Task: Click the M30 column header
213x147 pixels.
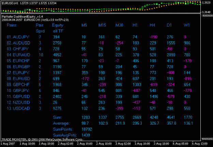Action: click(x=119, y=25)
